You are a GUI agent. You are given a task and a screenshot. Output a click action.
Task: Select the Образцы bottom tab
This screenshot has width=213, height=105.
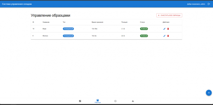click(x=98, y=101)
